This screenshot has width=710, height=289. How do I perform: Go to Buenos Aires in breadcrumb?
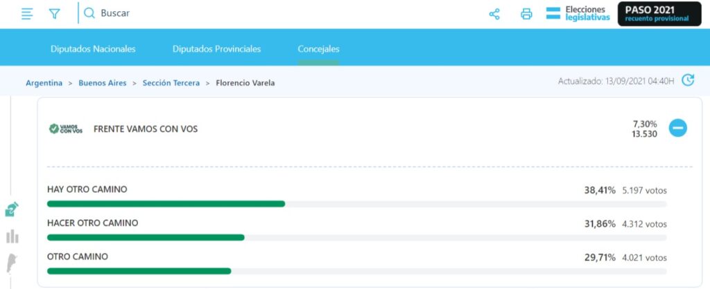pyautogui.click(x=102, y=83)
